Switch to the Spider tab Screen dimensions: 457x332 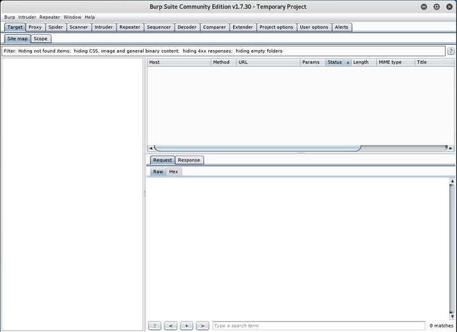tap(55, 27)
